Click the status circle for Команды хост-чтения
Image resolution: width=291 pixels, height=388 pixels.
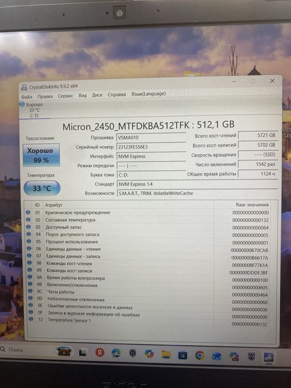pyautogui.click(x=29, y=263)
